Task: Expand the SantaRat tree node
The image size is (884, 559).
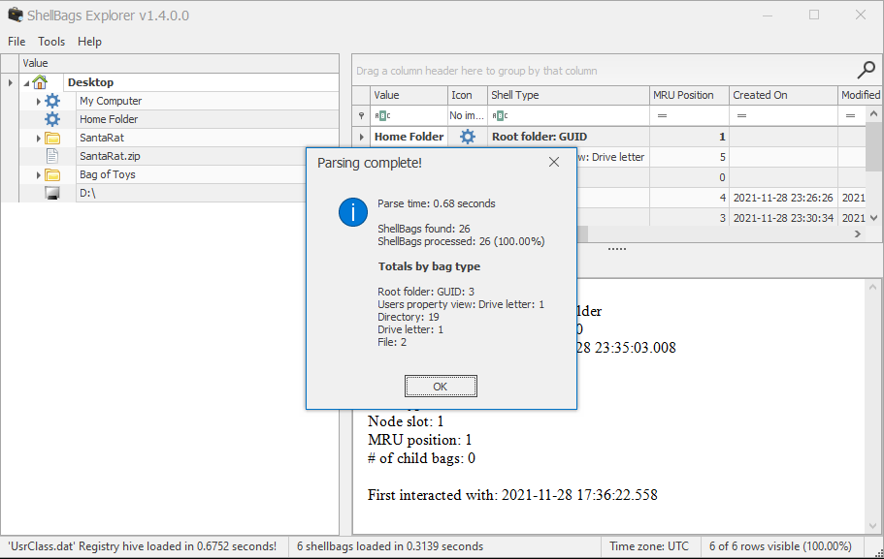Action: click(x=39, y=138)
